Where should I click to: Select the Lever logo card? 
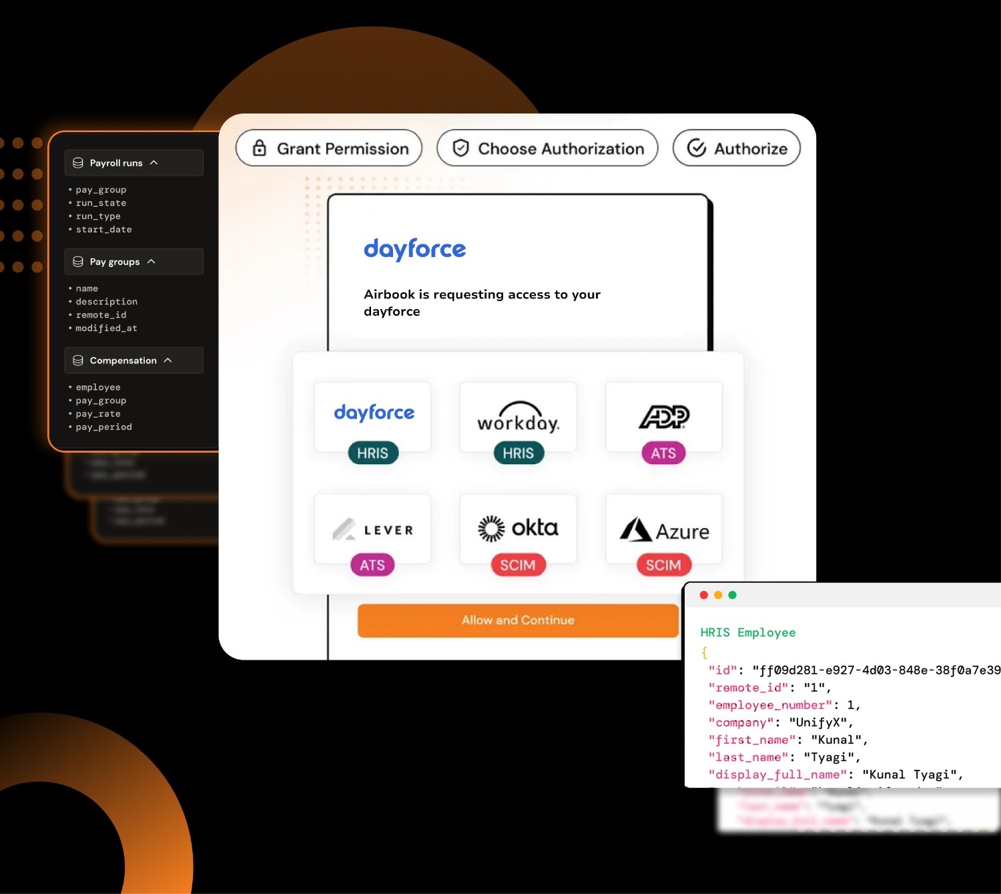coord(372,529)
